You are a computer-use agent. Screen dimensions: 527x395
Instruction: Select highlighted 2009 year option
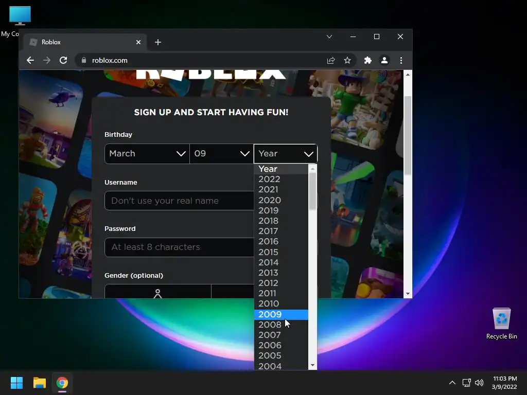point(281,314)
